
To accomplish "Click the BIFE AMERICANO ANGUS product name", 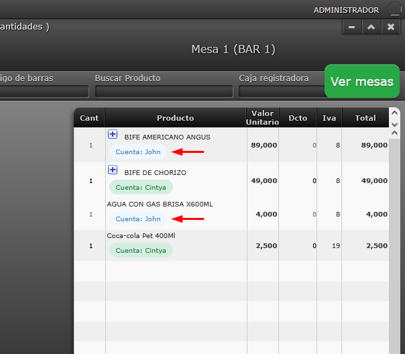I will pos(167,137).
